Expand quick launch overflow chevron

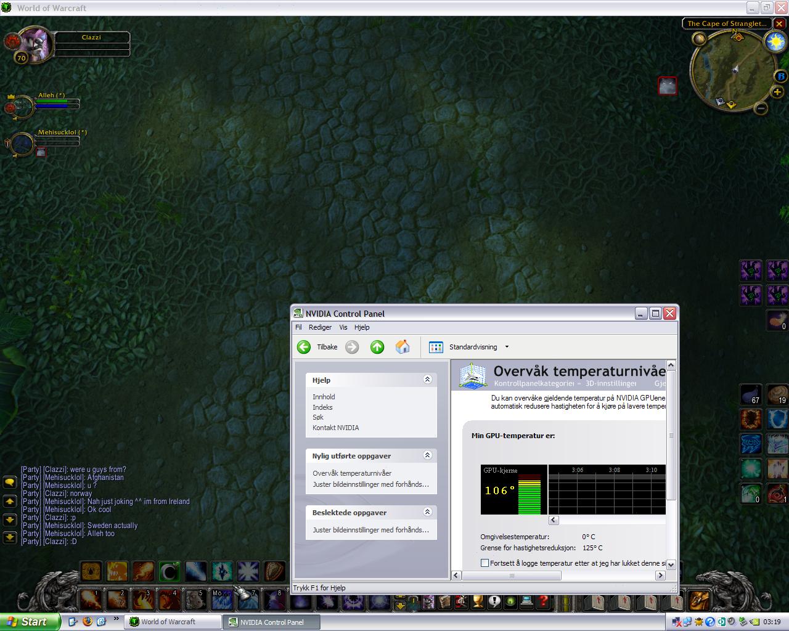coord(116,619)
